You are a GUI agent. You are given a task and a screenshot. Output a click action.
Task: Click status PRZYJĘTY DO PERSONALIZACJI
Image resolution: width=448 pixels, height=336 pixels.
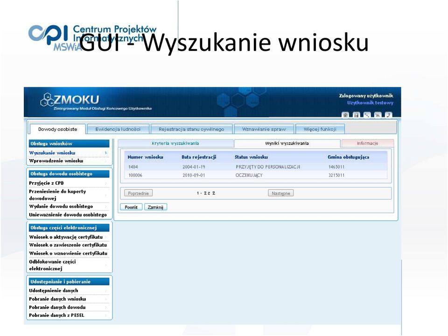pyautogui.click(x=268, y=167)
